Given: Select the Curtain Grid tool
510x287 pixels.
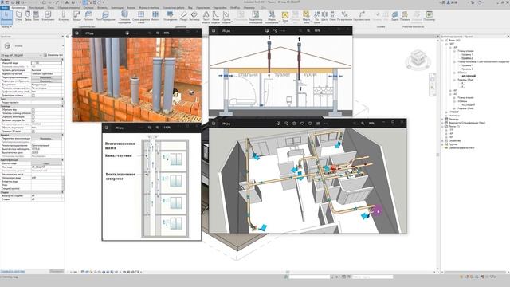Looking at the screenshot, I should click(x=141, y=16).
